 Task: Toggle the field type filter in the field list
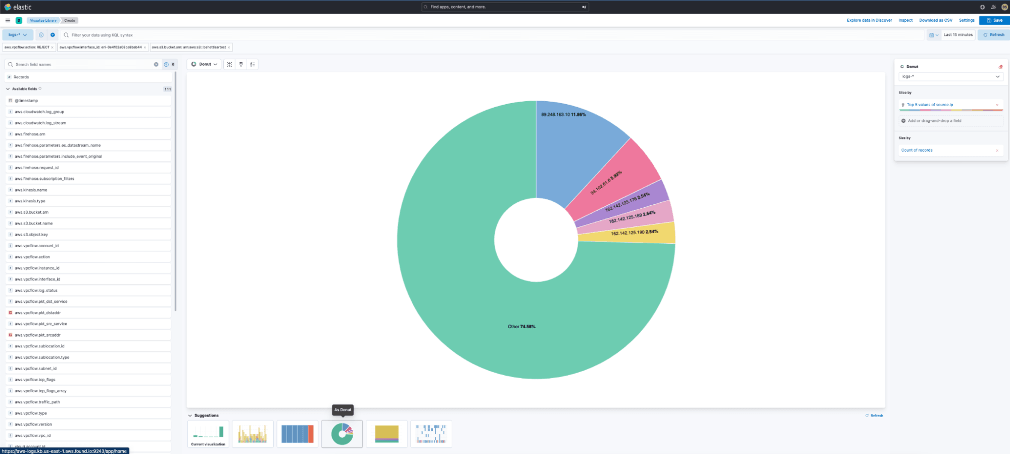(x=169, y=64)
